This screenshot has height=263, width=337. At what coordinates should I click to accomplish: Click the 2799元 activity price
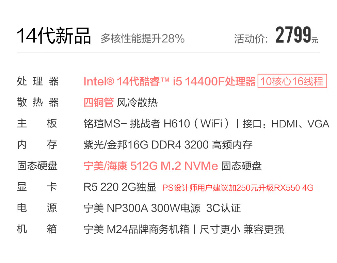pos(296,35)
